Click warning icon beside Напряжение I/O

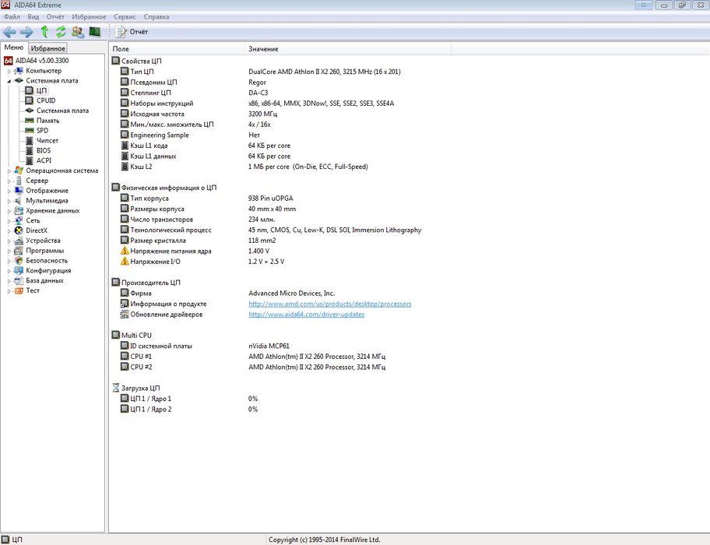tap(125, 261)
